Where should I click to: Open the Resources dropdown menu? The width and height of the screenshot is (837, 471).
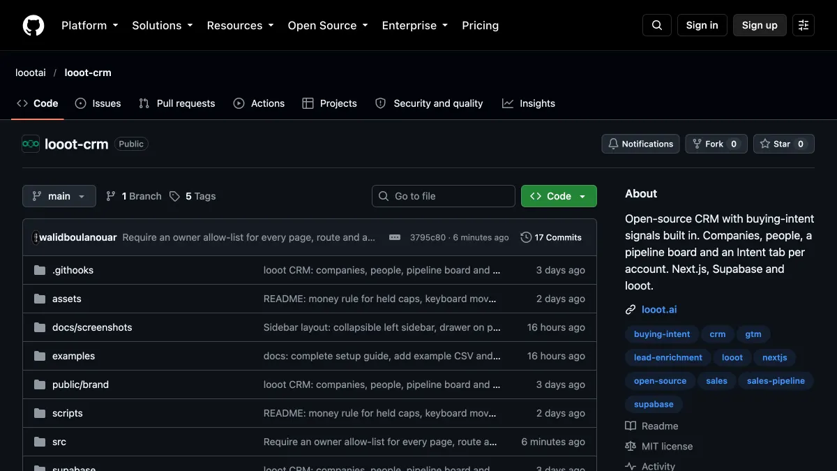(241, 25)
